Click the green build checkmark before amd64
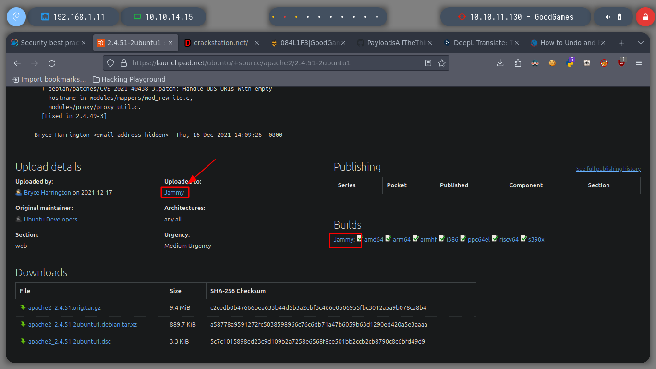Viewport: 656px width, 369px height. coord(359,238)
